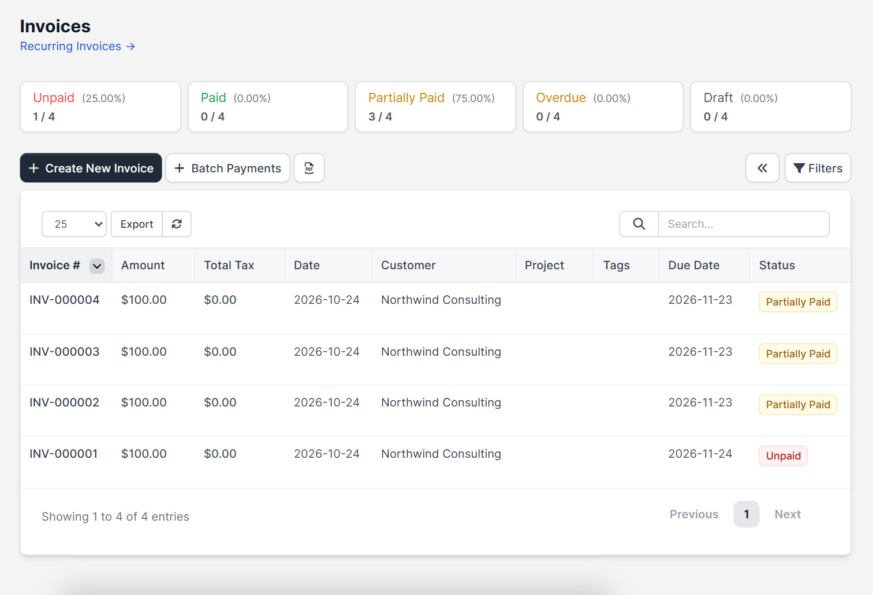Click due date 2026-11-24
Image resolution: width=873 pixels, height=595 pixels.
(700, 454)
